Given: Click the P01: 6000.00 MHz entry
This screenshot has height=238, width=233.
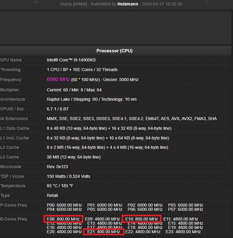Looking at the screenshot, I should pos(105,205).
